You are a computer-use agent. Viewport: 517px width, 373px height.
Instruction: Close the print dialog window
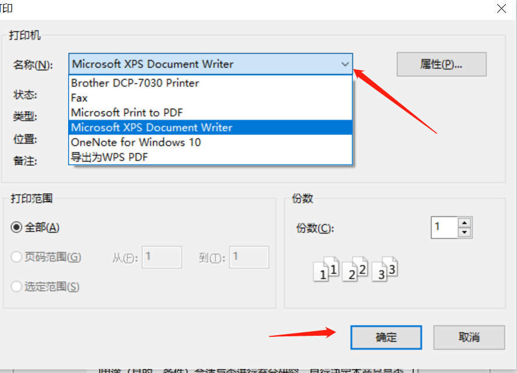pos(501,9)
